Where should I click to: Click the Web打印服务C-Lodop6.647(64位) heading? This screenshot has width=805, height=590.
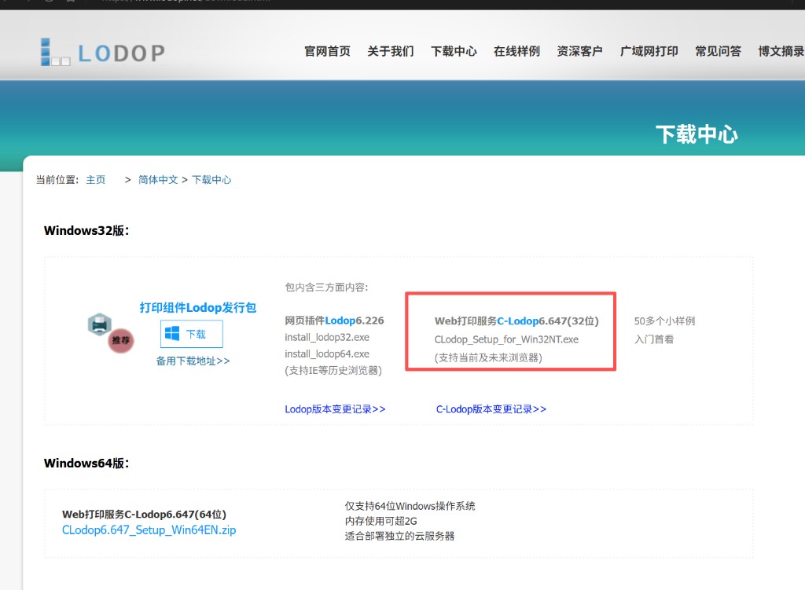145,514
